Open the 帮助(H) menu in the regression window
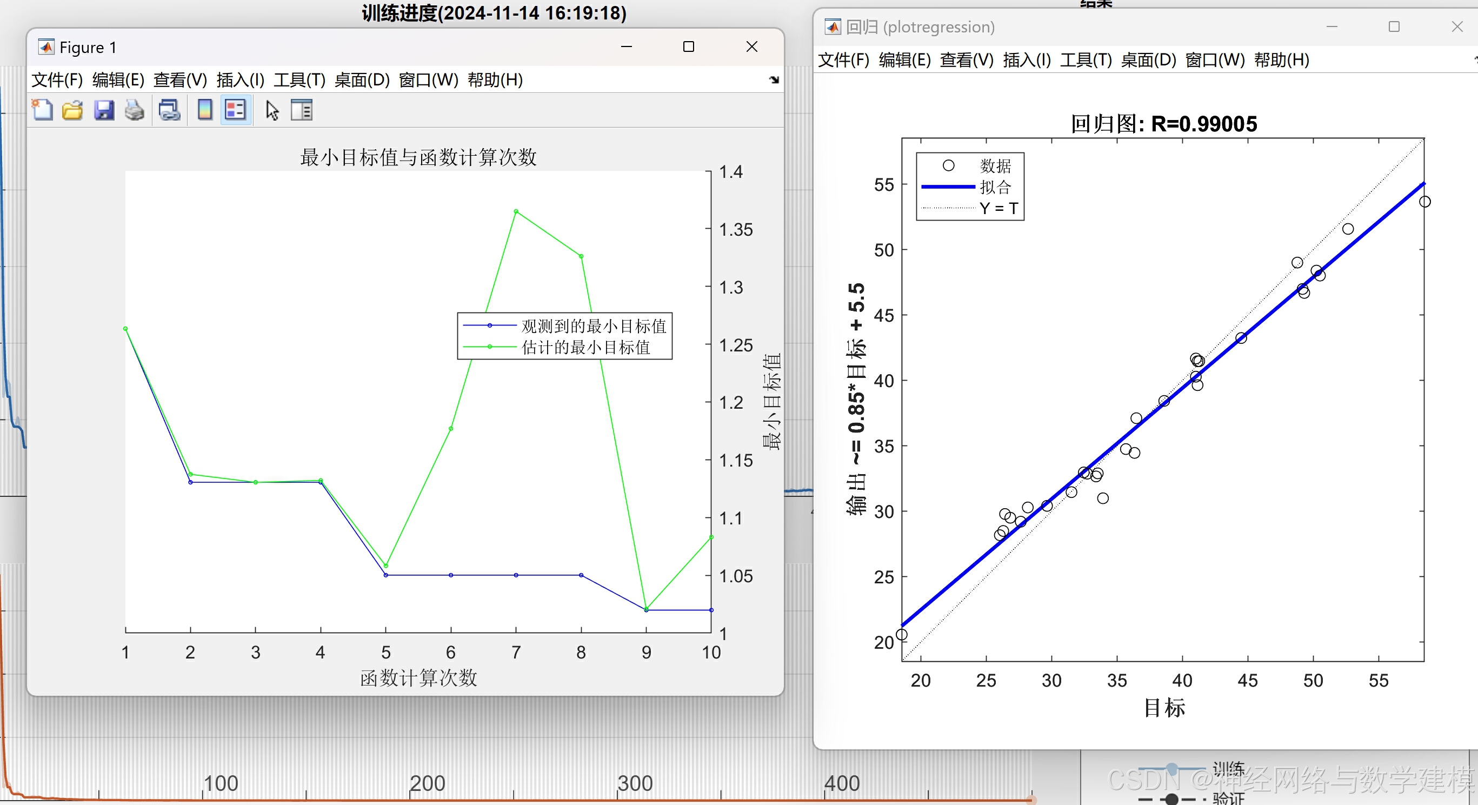The height and width of the screenshot is (805, 1478). [x=1281, y=60]
